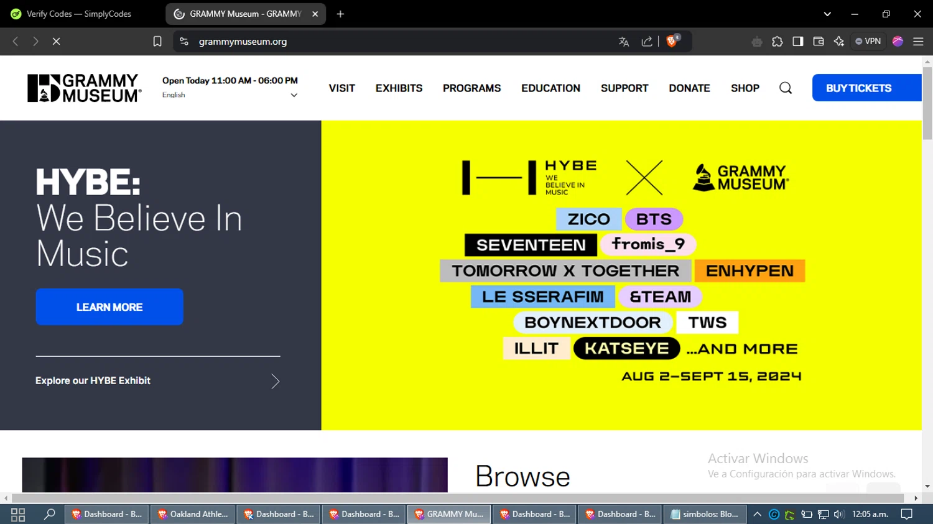
Task: Follow the Explore our HYBE Exhibit link
Action: (93, 380)
